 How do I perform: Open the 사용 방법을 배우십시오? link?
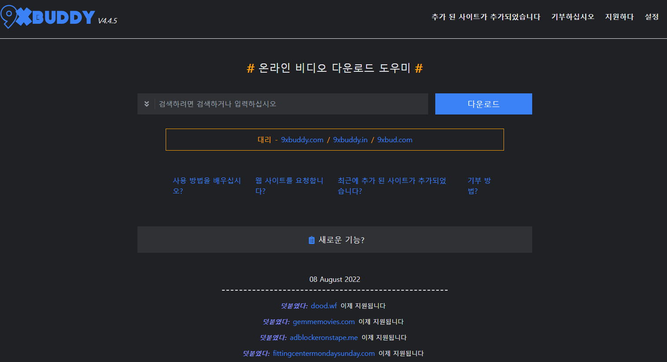pyautogui.click(x=207, y=186)
